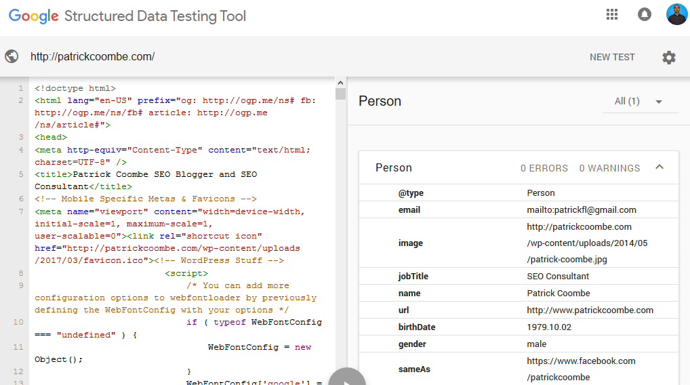Click the 0 ERRORS label
This screenshot has width=690, height=385.
544,169
